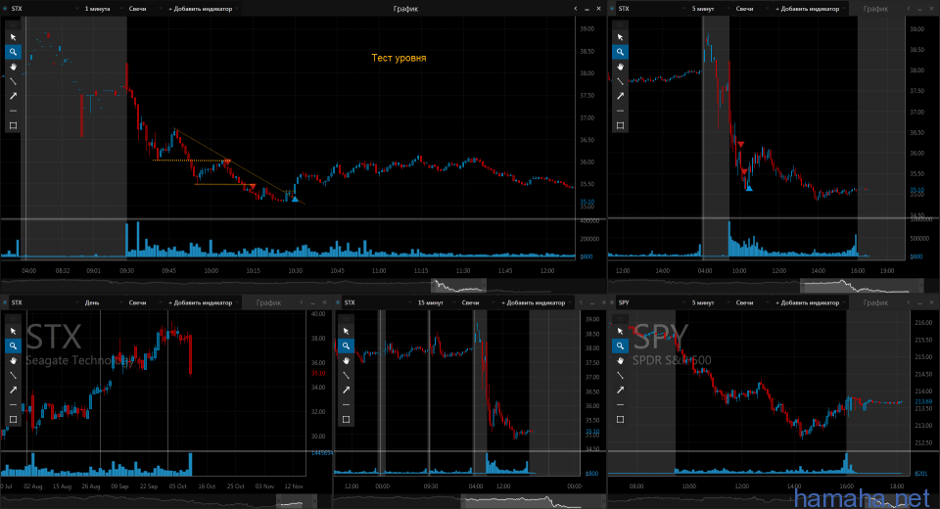This screenshot has width=940, height=509.
Task: Select rectangle tool in STX 5-minute chart
Action: pos(621,125)
